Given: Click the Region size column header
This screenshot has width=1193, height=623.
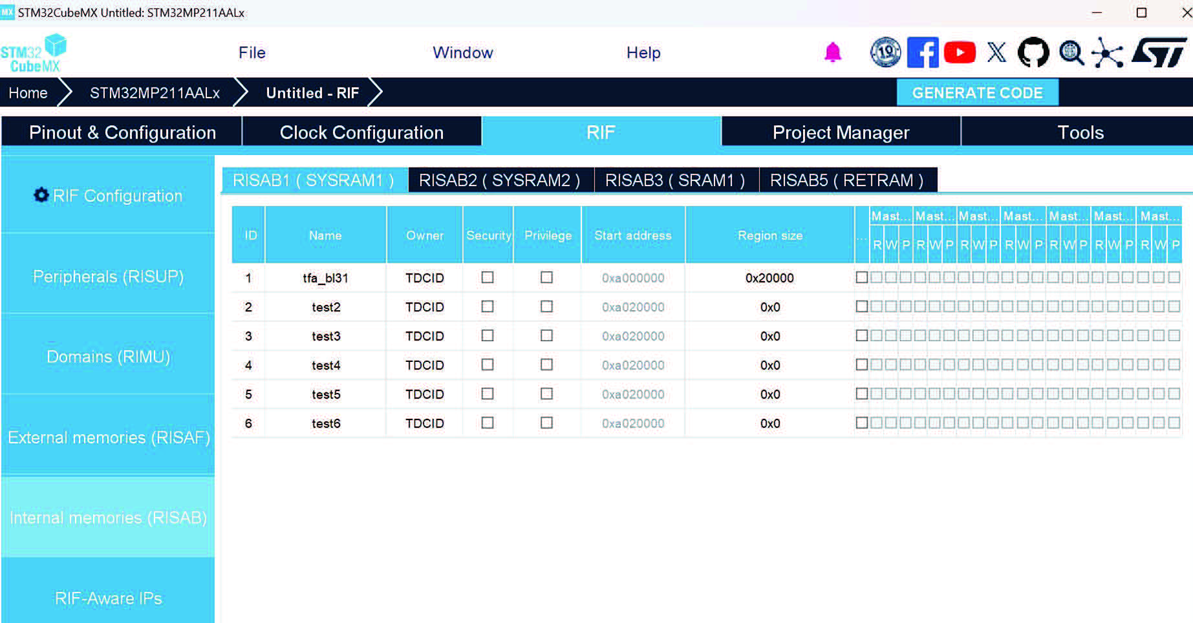Looking at the screenshot, I should 769,235.
